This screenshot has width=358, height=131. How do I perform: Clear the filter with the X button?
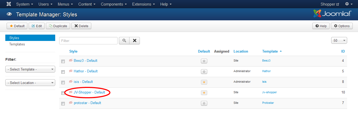point(135,40)
